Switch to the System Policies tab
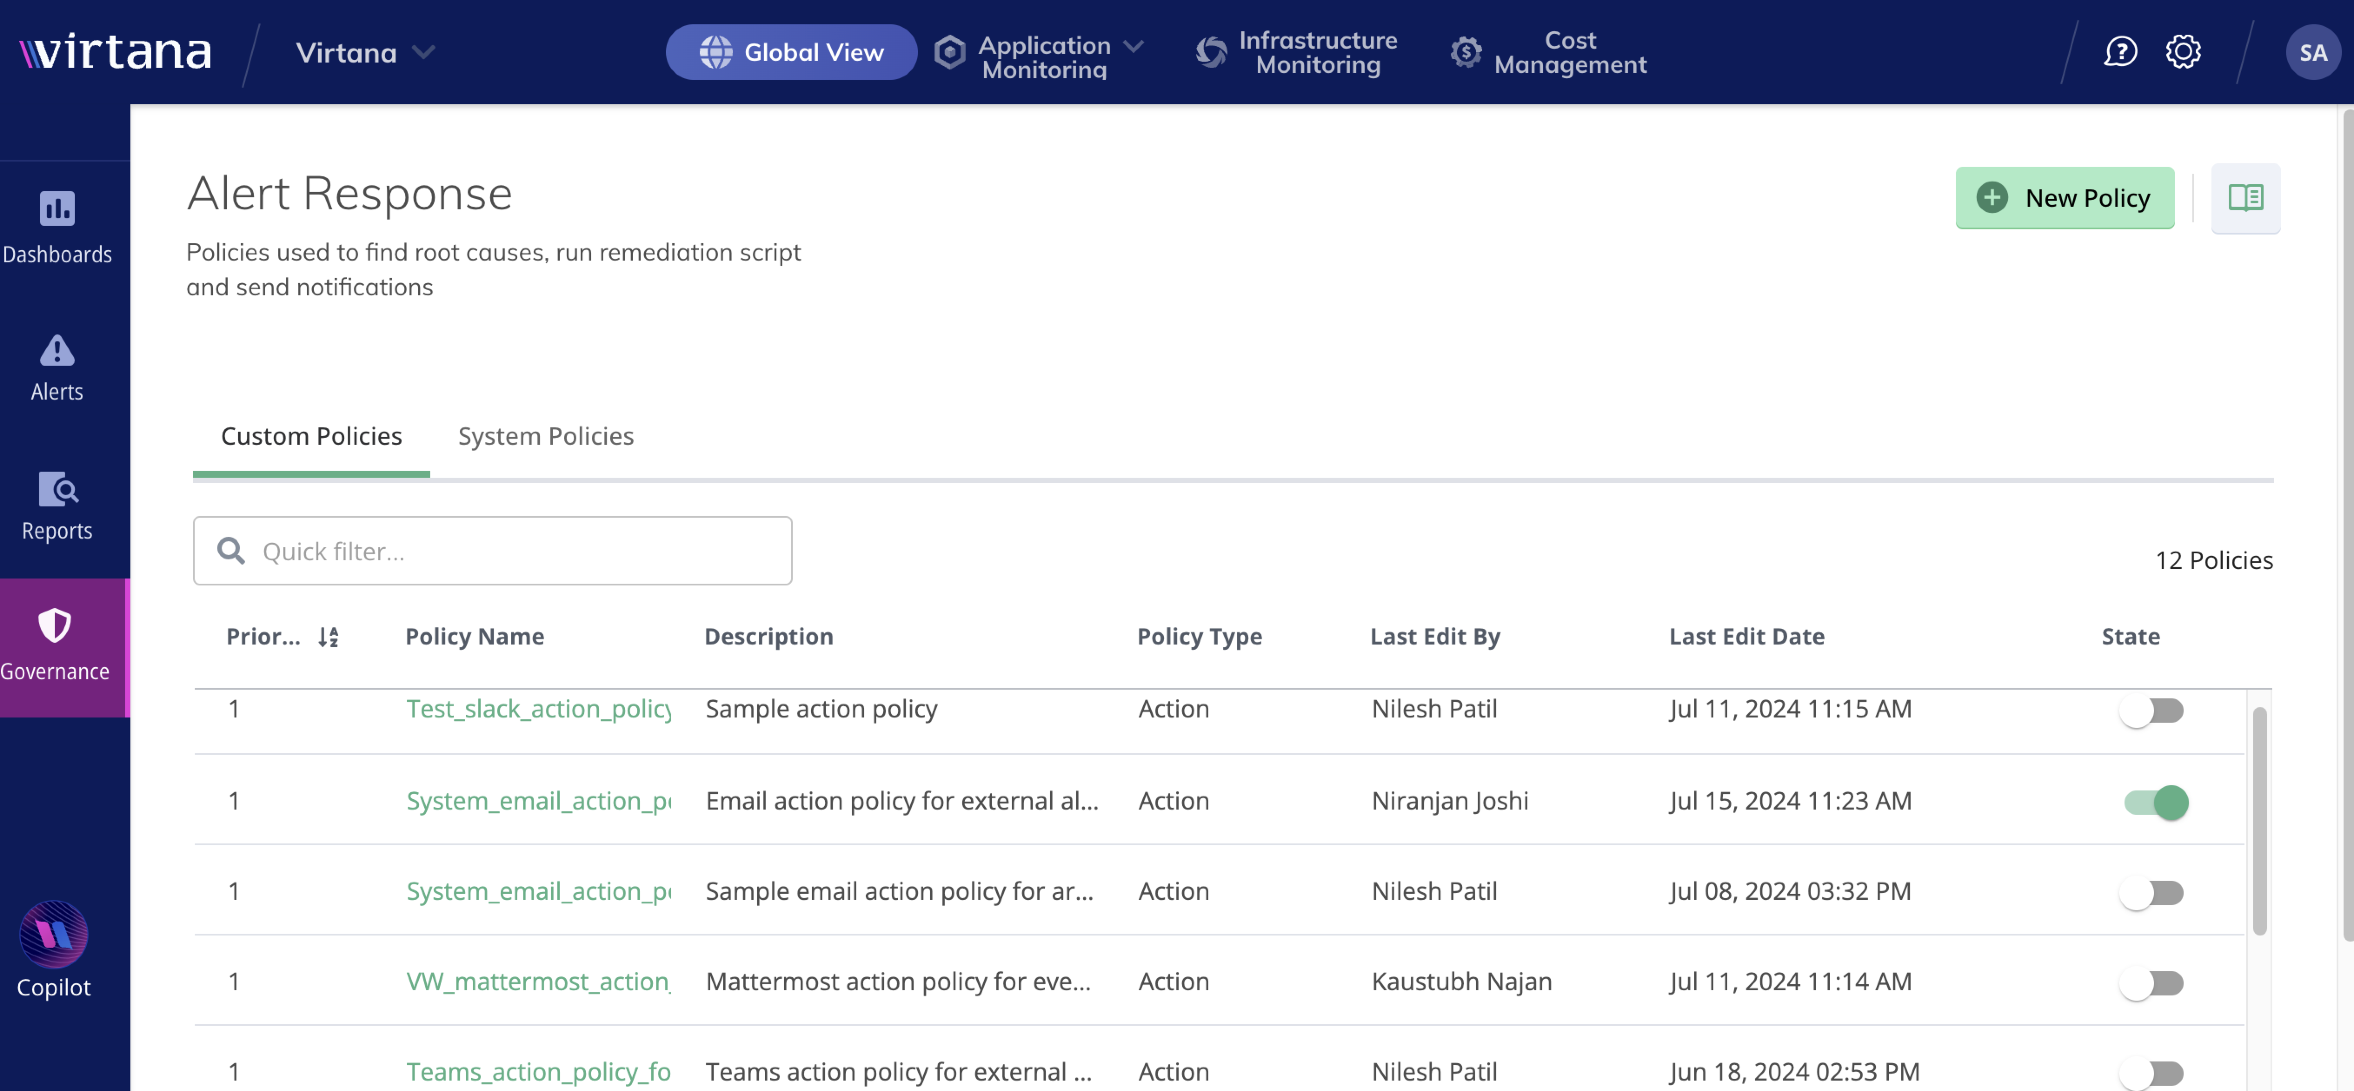 click(x=545, y=436)
